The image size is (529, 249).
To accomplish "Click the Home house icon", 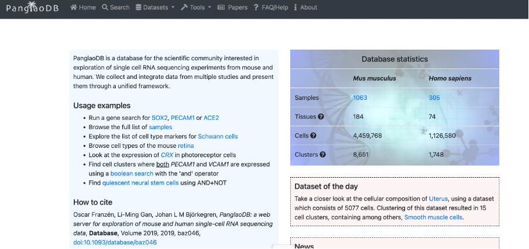I will (74, 7).
